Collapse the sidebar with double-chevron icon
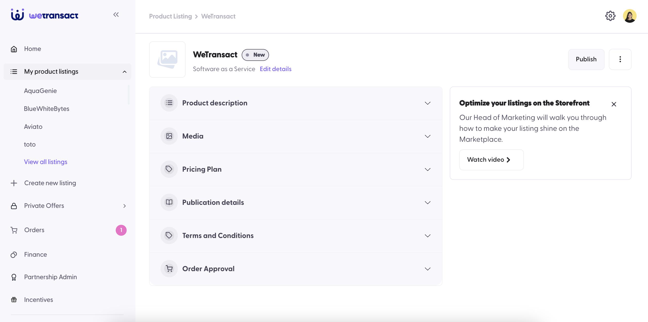The width and height of the screenshot is (648, 322). click(116, 15)
